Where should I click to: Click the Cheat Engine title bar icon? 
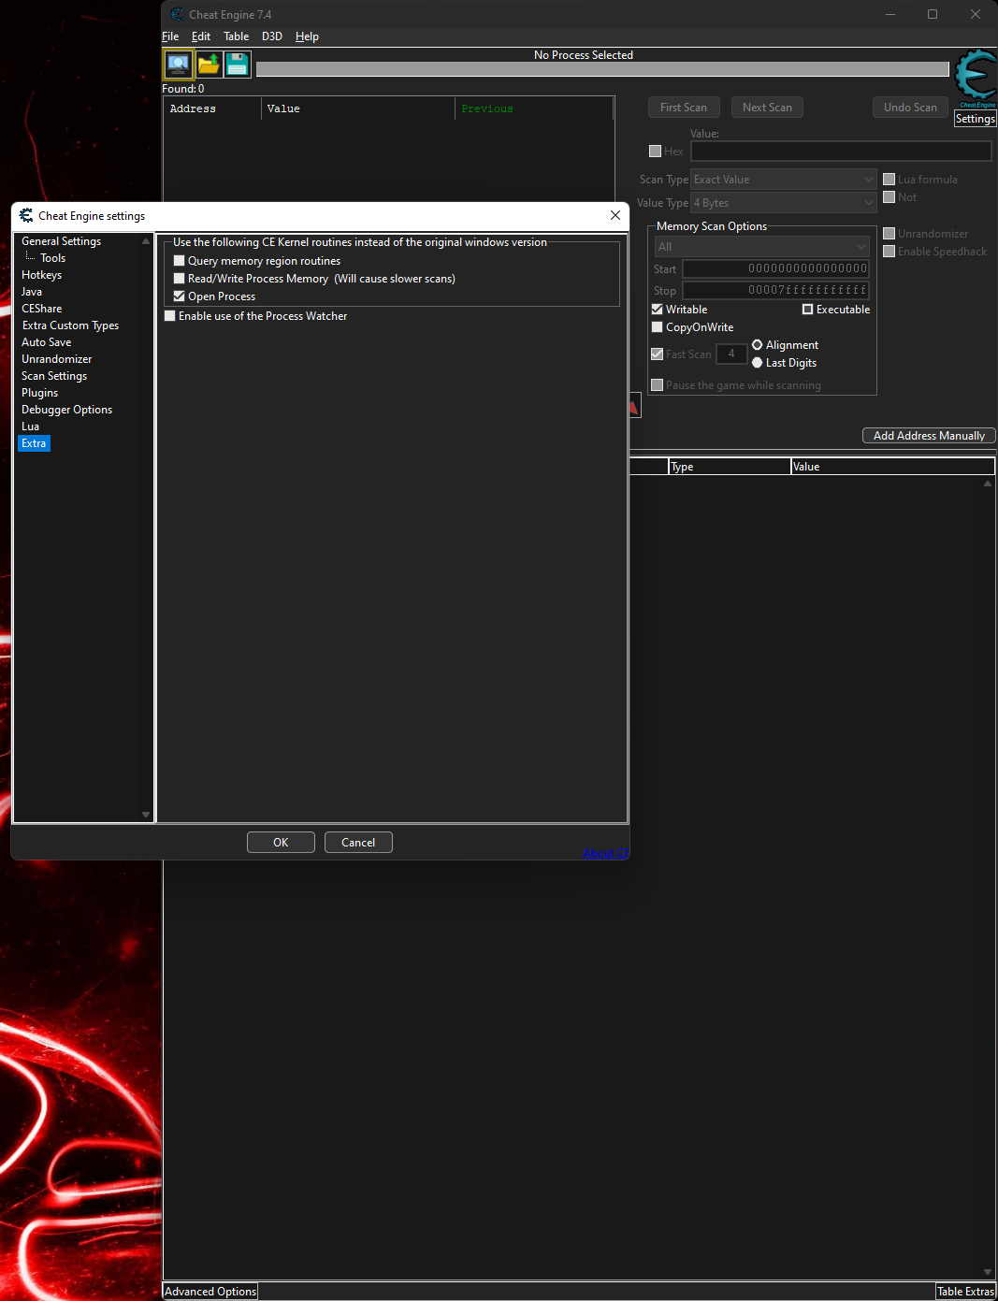tap(177, 14)
